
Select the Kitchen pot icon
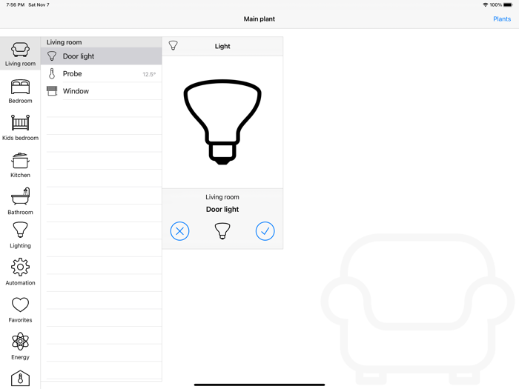[20, 161]
